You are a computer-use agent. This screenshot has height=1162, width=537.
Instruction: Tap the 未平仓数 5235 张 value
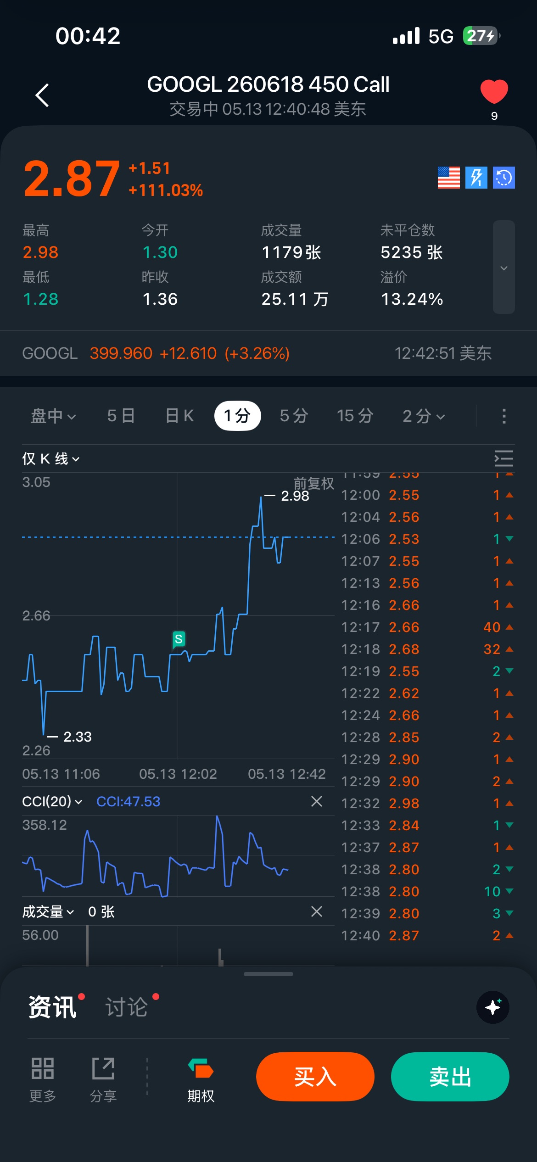pos(412,252)
